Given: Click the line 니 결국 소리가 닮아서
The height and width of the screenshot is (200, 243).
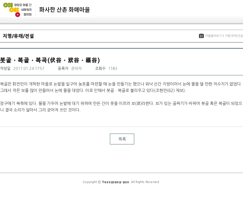Looking at the screenshot, I should pos(40,110).
